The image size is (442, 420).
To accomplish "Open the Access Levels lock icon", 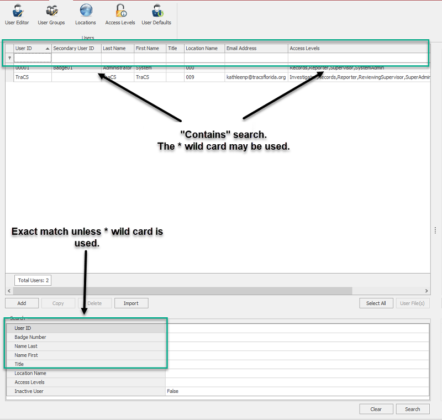I will coord(120,14).
